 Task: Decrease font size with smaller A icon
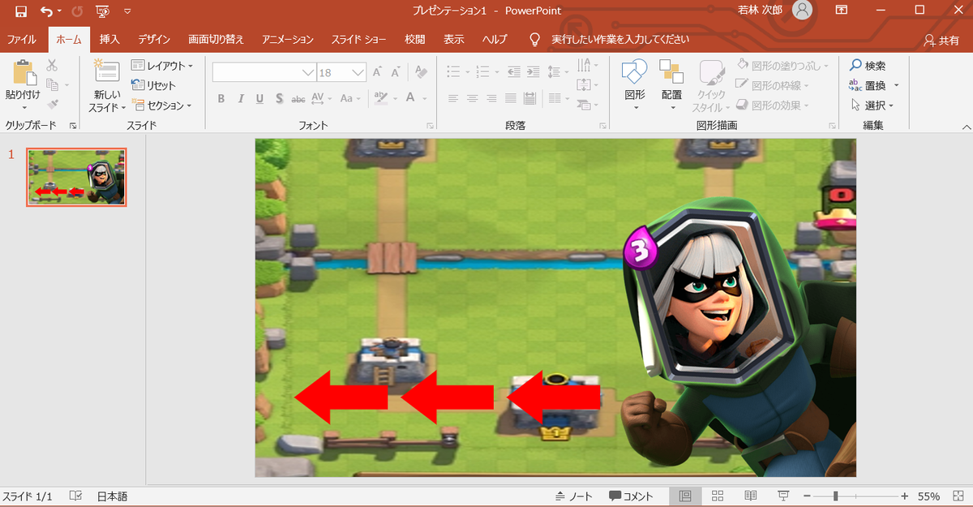pos(395,72)
